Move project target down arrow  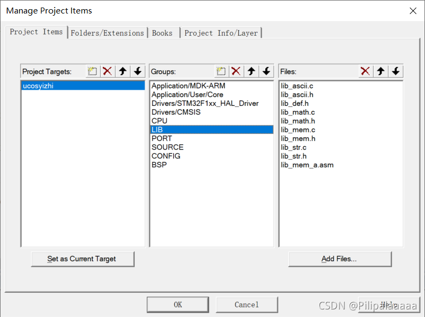coord(138,71)
